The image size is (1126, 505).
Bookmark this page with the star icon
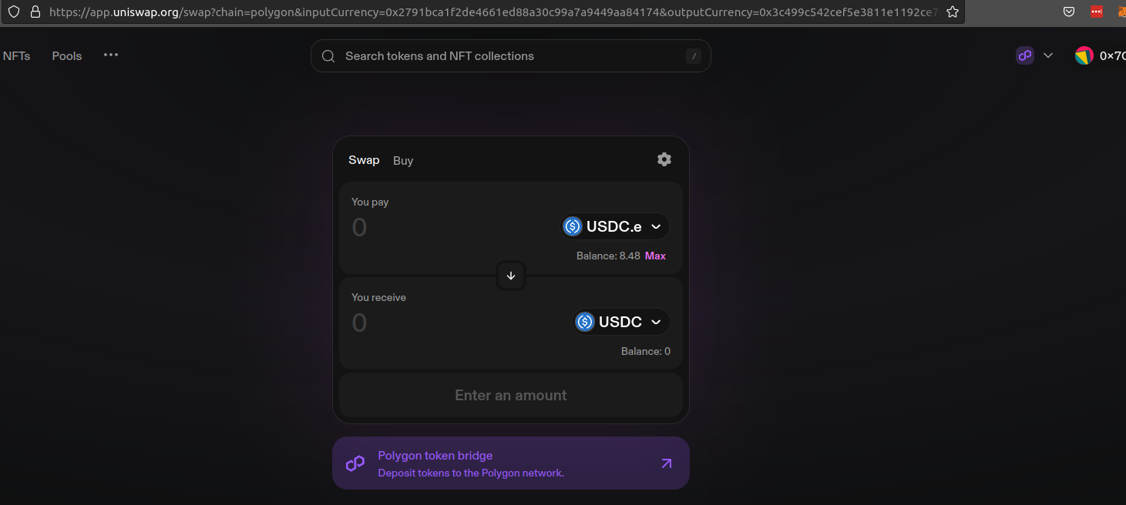[953, 12]
